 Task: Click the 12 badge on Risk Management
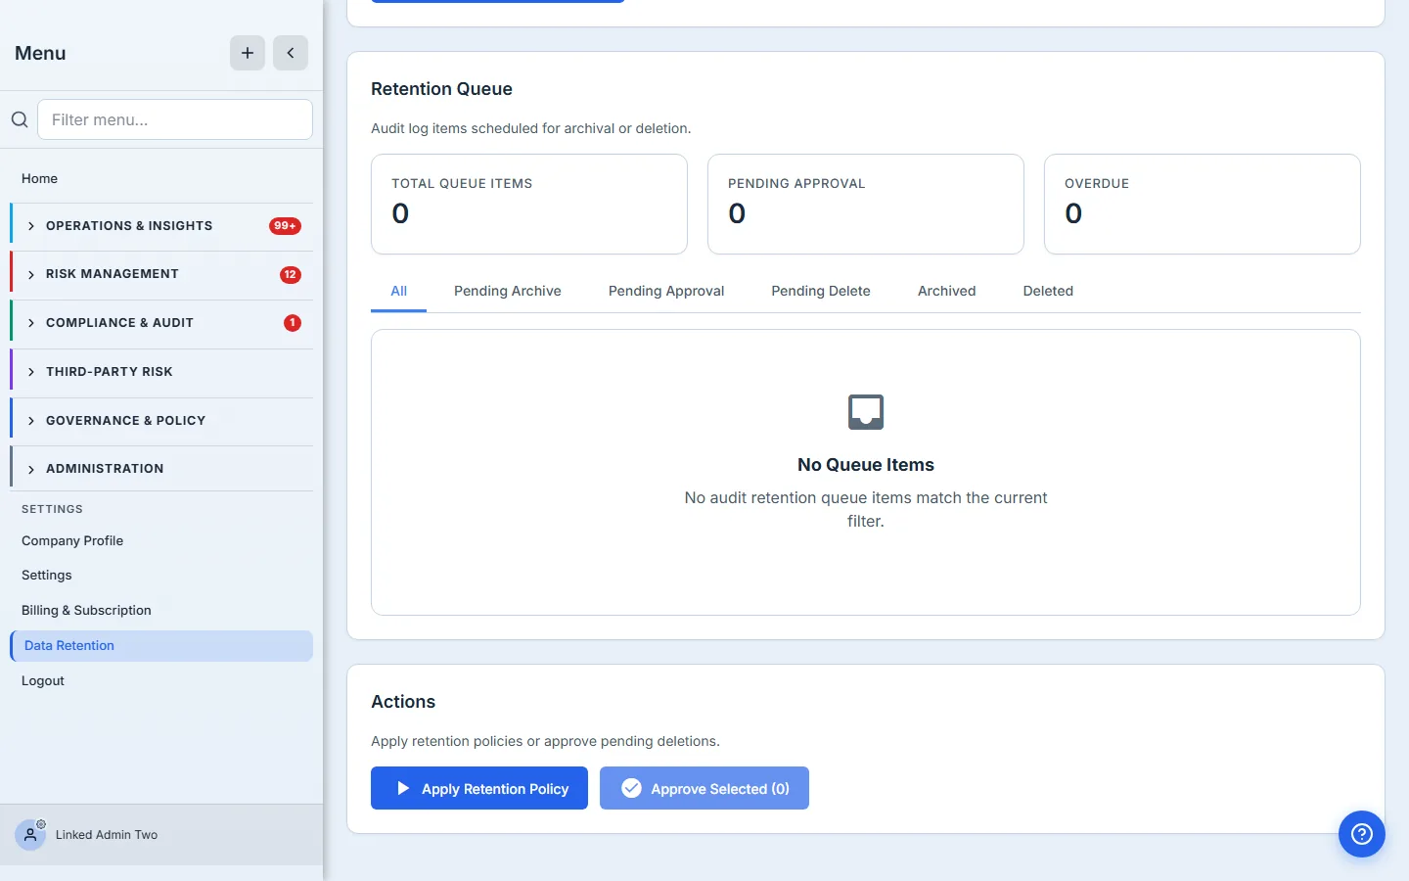click(x=291, y=275)
